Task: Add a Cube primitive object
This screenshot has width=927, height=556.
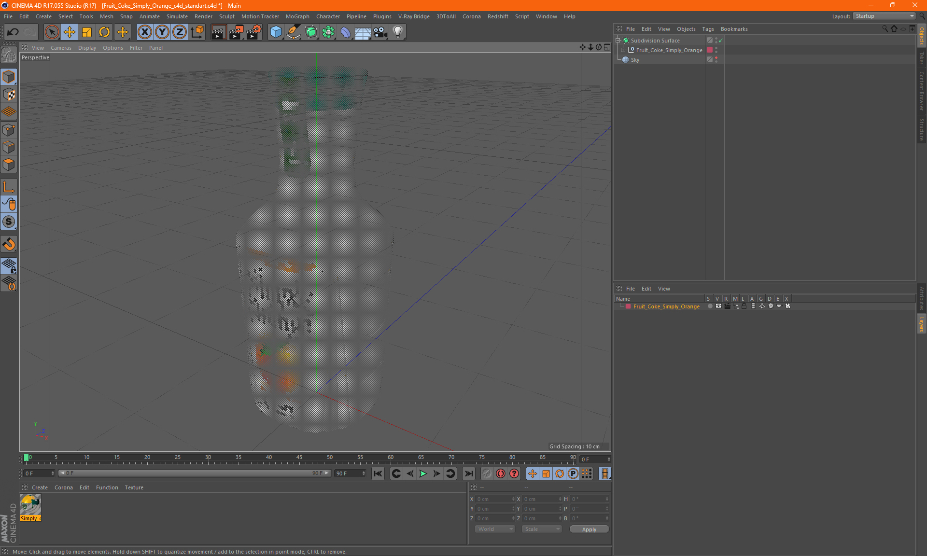Action: (x=276, y=32)
